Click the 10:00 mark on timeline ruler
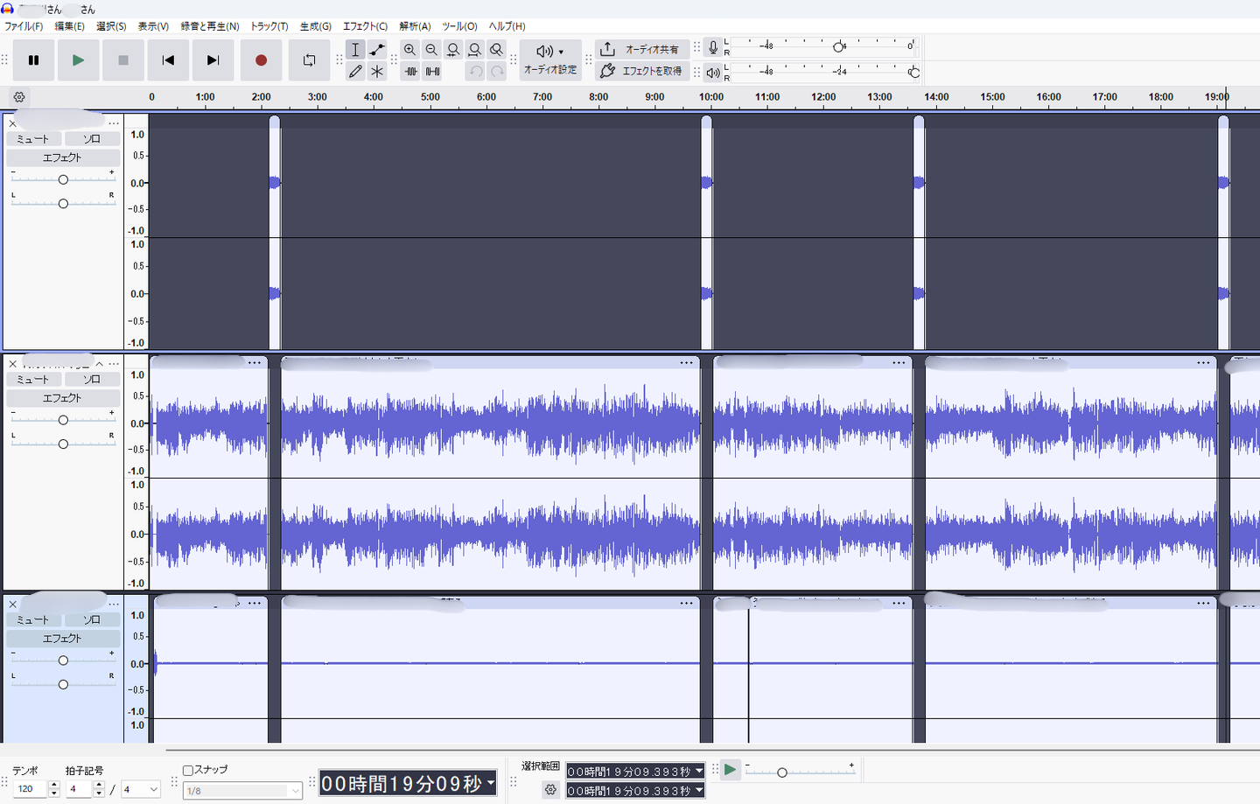Viewport: 1260px width, 804px height. coord(710,97)
